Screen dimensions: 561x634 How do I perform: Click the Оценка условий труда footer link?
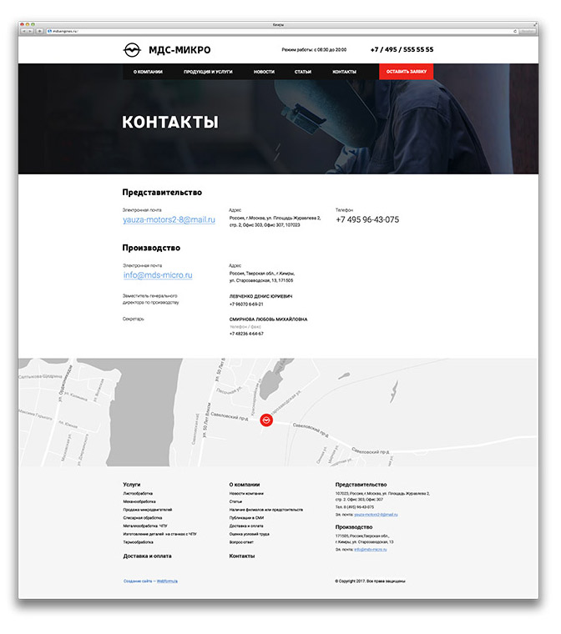[249, 534]
